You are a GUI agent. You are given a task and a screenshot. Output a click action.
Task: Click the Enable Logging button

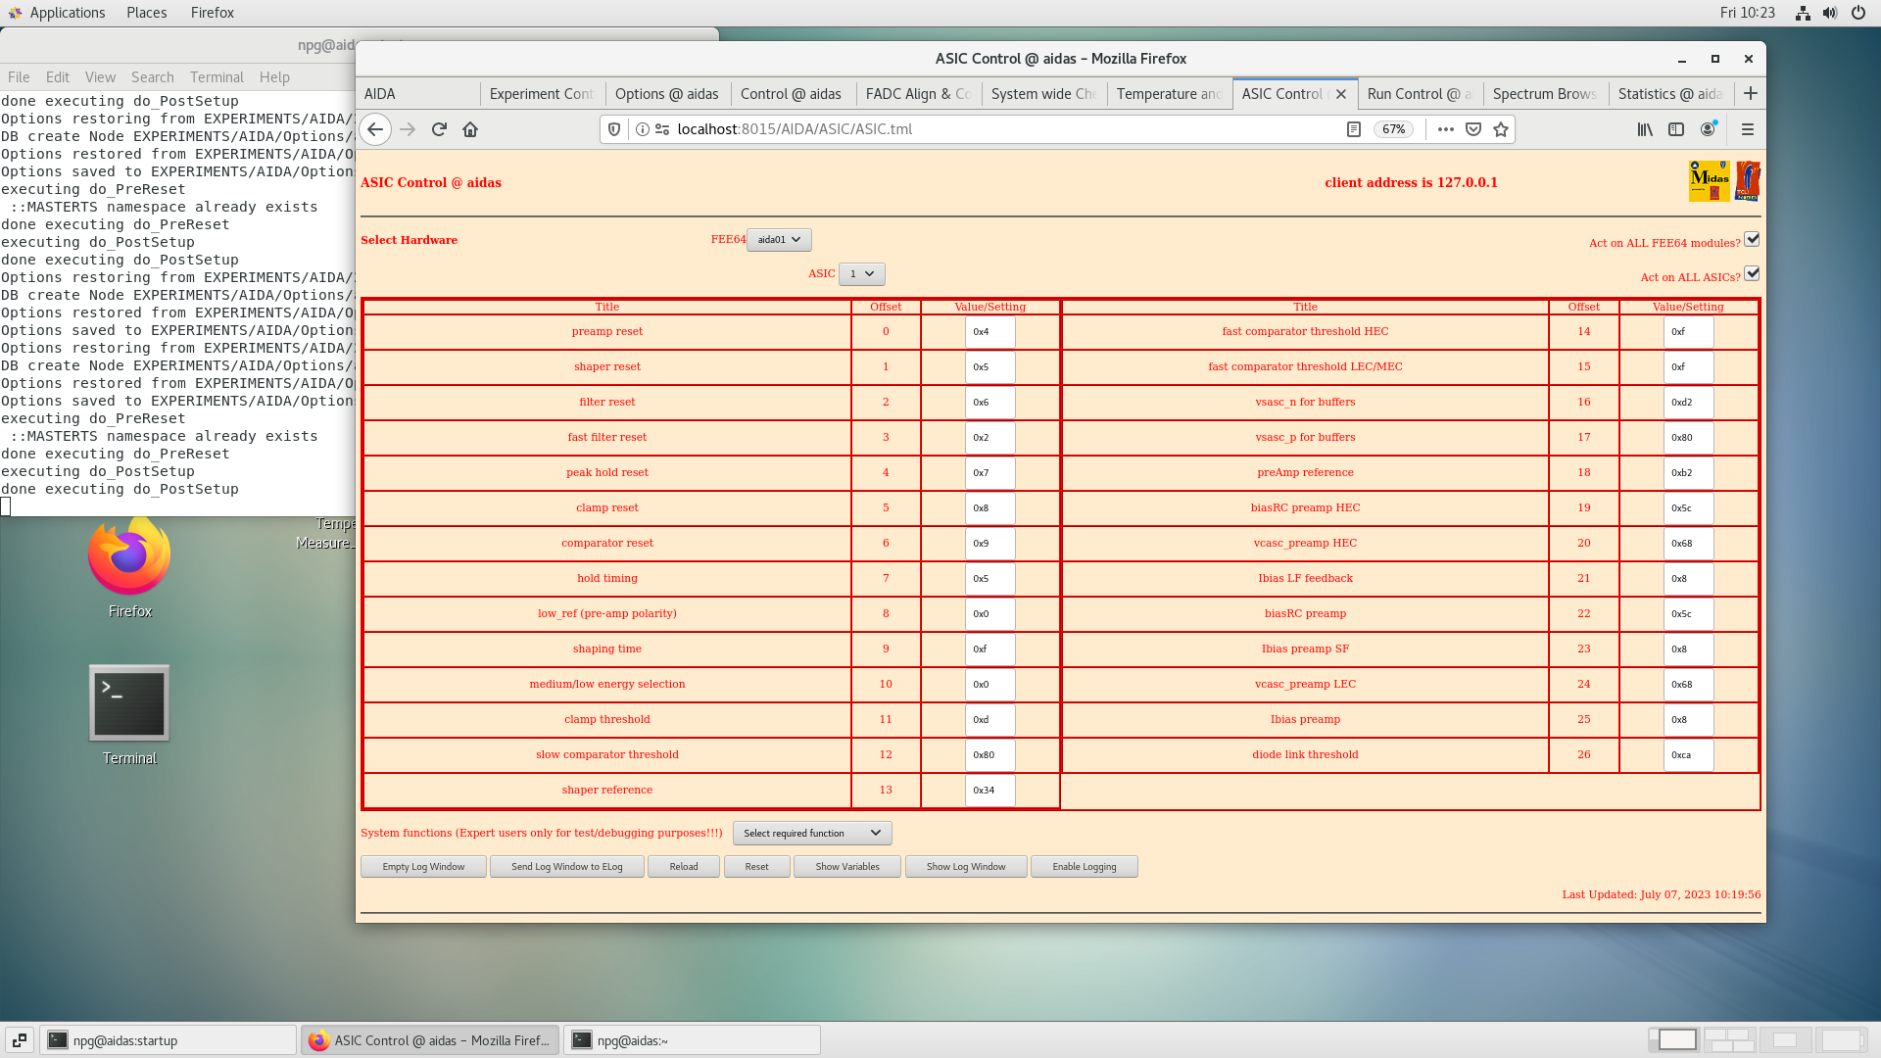[1084, 867]
